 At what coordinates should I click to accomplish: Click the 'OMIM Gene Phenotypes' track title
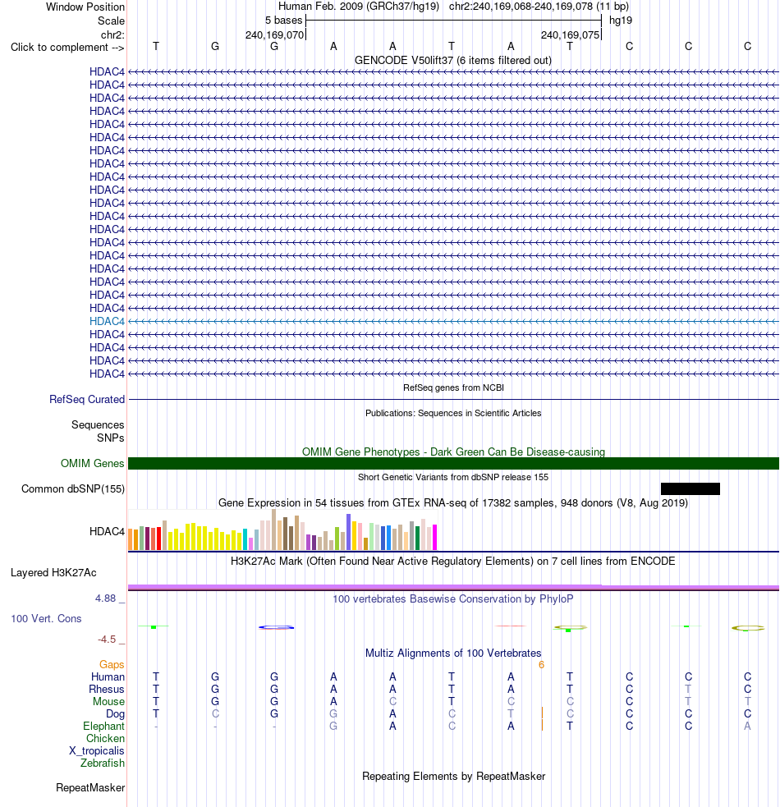(453, 452)
